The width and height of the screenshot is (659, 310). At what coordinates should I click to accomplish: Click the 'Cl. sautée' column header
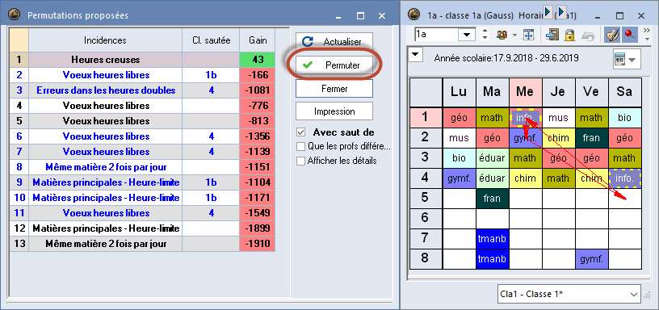[x=211, y=40]
